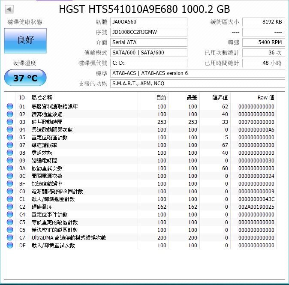This screenshot has width=289, height=285.
Task: Select the 啟動重試次數 row name
Action: click(47, 168)
